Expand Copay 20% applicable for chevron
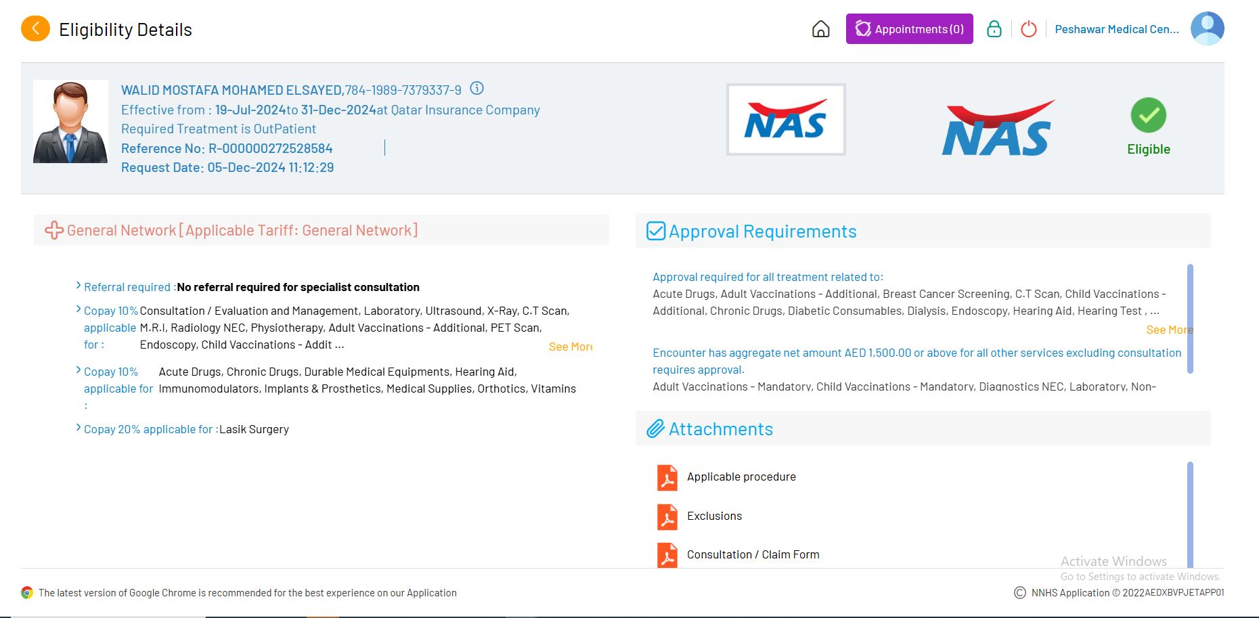The image size is (1259, 618). (x=79, y=428)
